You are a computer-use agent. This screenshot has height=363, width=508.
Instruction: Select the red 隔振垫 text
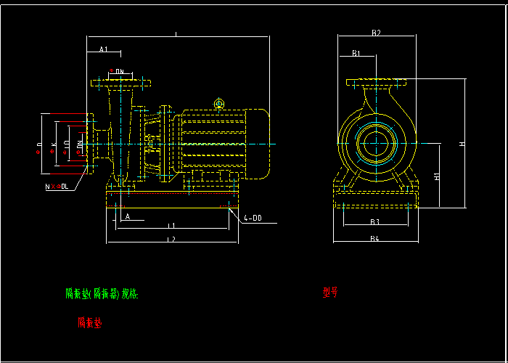point(90,323)
